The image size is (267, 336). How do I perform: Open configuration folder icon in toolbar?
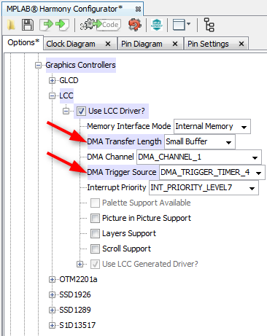[11, 25]
